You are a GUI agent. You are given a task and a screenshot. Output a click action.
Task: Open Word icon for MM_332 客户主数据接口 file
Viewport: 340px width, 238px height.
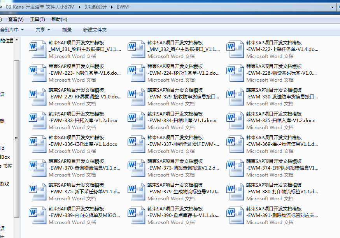(x=136, y=49)
